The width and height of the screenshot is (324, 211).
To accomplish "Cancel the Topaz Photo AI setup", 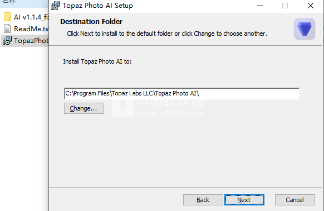I will click(x=295, y=200).
